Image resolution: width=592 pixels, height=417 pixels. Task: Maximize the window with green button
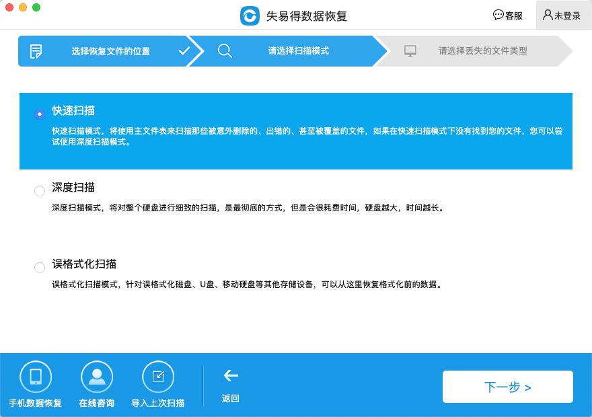[x=36, y=7]
